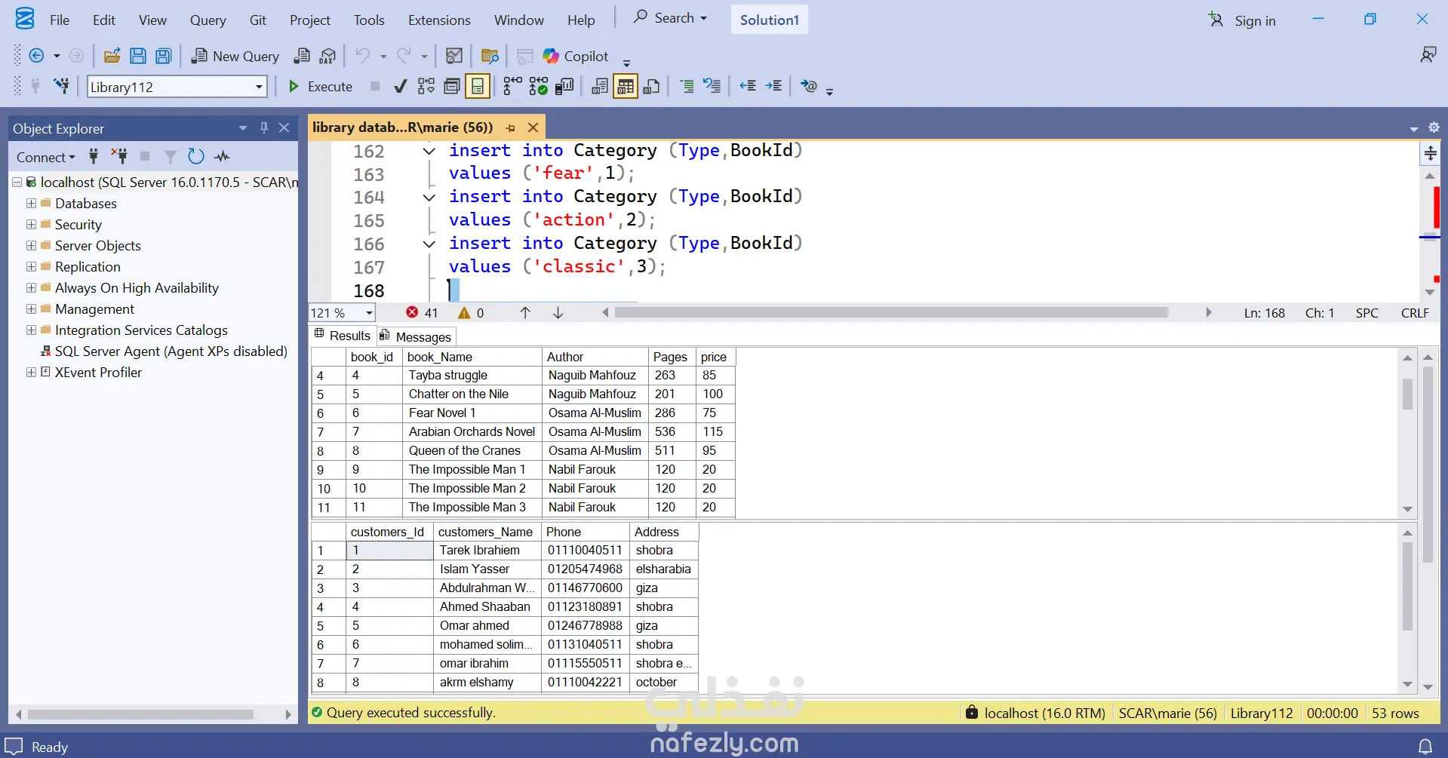Click Tarek Ibrahiem cell in customers results
This screenshot has width=1448, height=758.
480,551
